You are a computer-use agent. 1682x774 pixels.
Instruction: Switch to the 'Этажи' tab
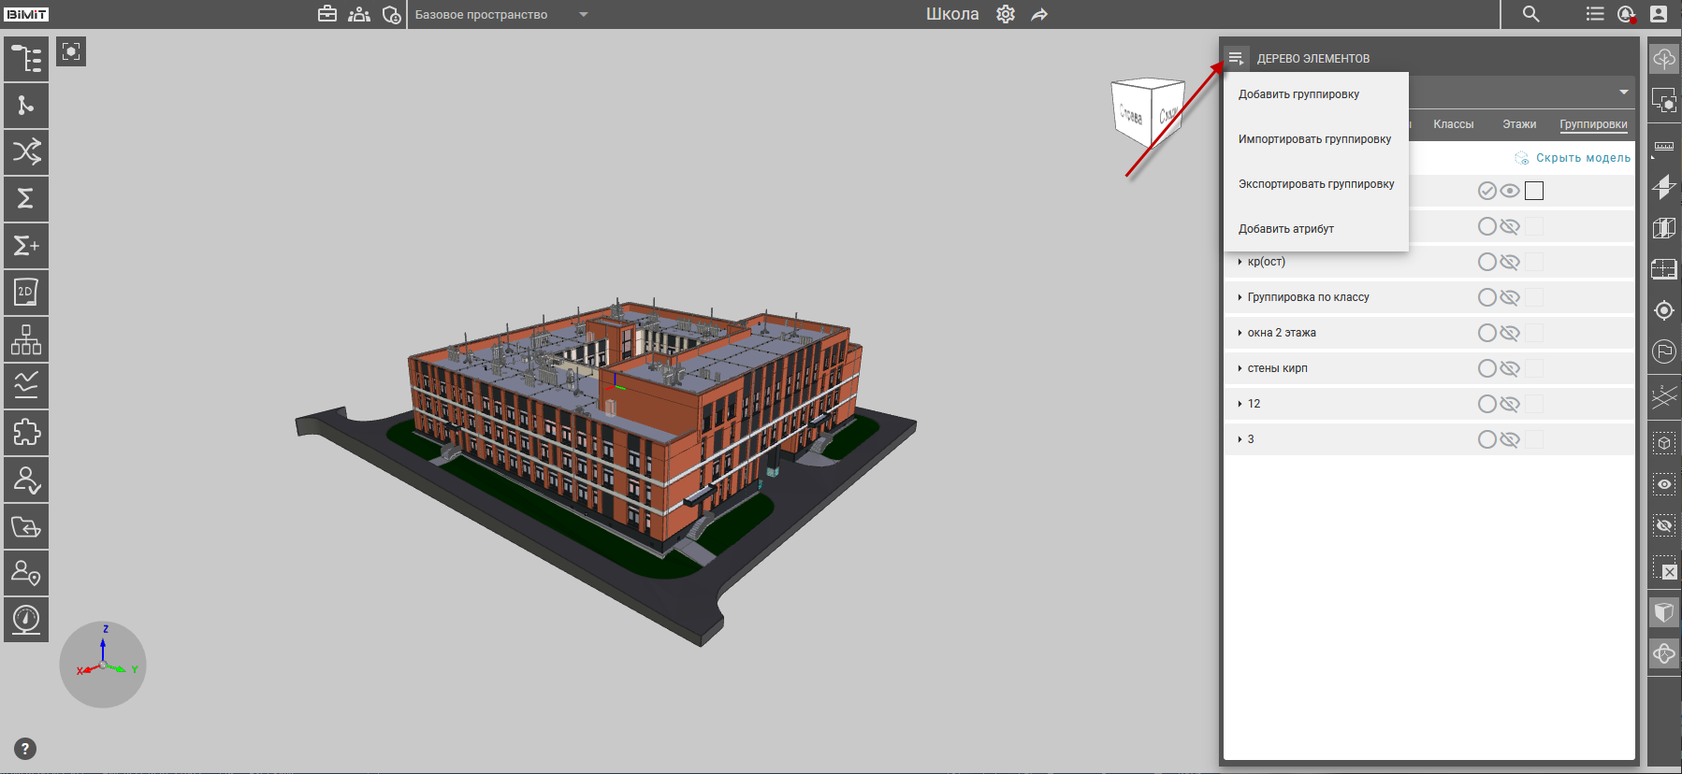(1518, 124)
